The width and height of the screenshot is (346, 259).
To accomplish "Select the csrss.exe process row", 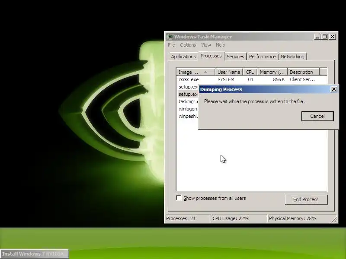I will 252,79.
